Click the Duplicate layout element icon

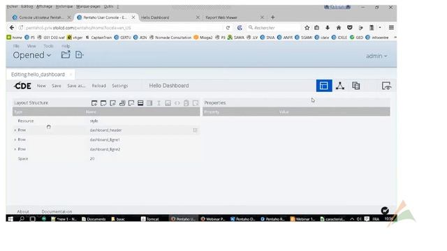pyautogui.click(x=186, y=103)
